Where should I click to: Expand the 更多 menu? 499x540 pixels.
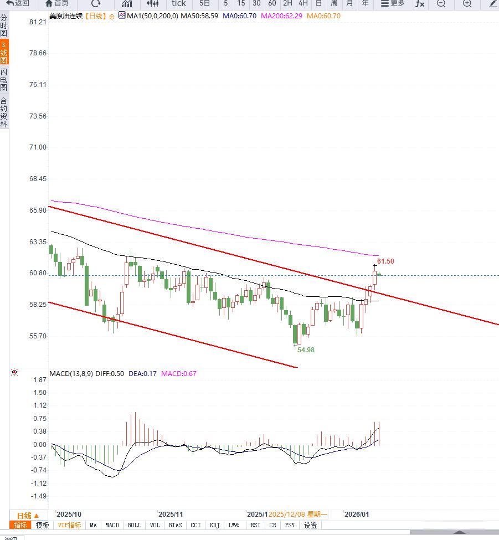393,3
